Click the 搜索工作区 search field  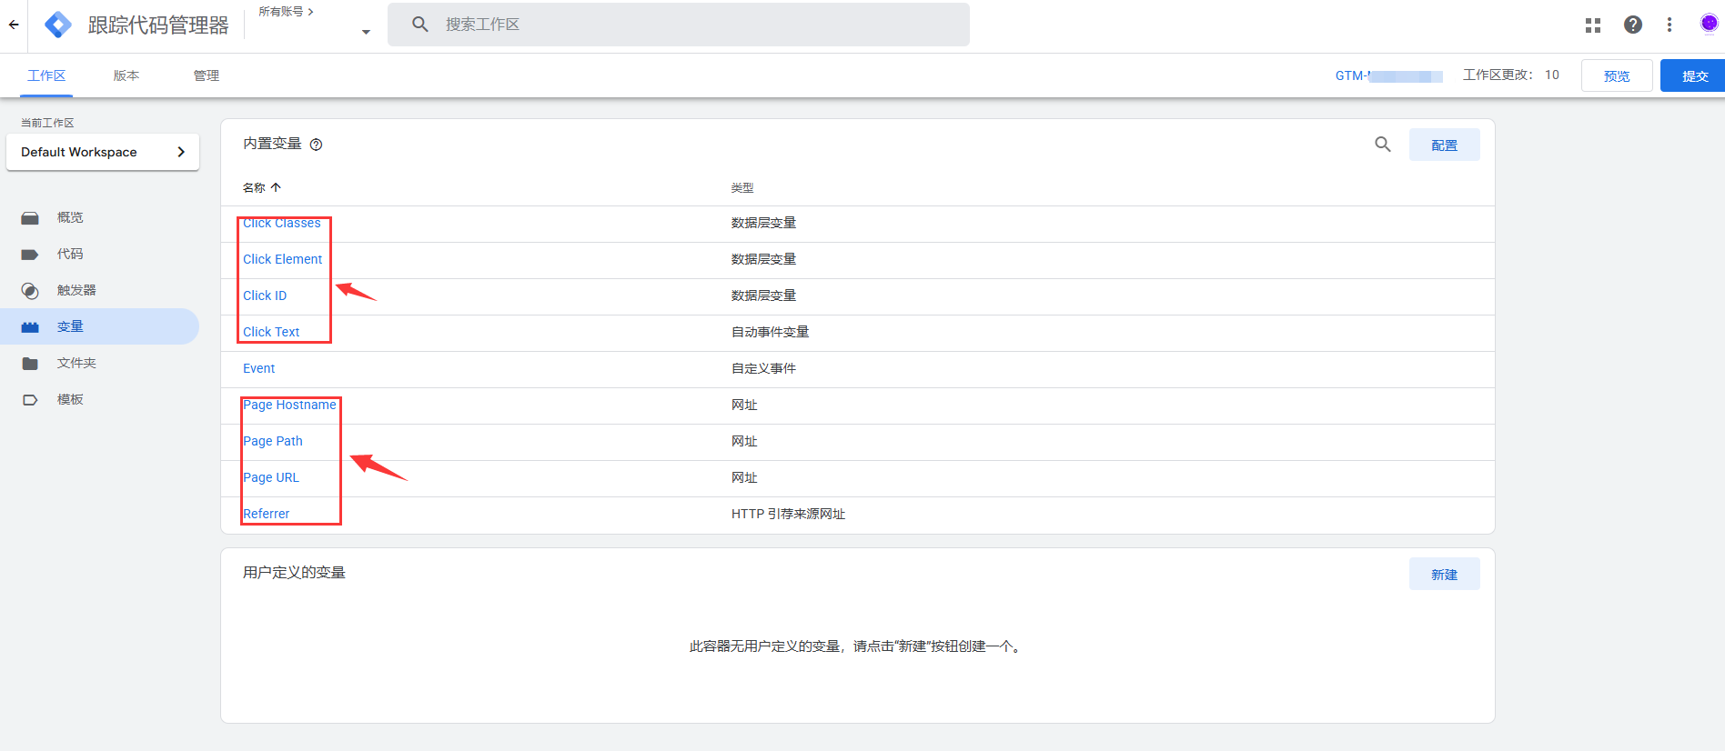[x=679, y=25]
